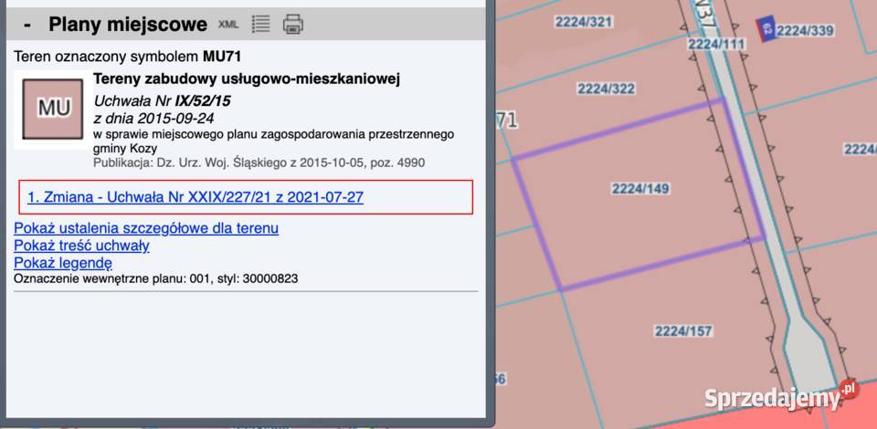The image size is (877, 429).
Task: Open Zmiana Uchwała Nr XXIX/227/21 link
Action: click(x=195, y=197)
